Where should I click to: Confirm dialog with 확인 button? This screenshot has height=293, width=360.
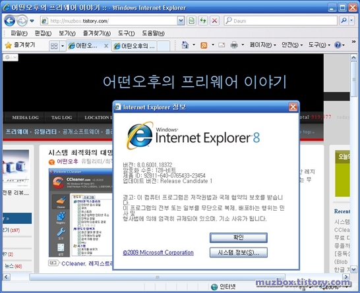(x=238, y=238)
